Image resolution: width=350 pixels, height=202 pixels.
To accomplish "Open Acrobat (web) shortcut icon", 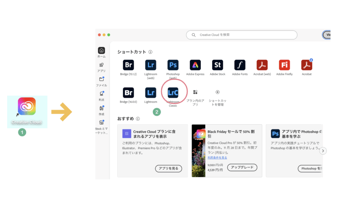I will tap(262, 65).
